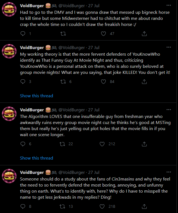Image resolution: width=178 pixels, height=213 pixels.
Task: Retweet the working theory tweet with 6 retweets
Action: pyautogui.click(x=63, y=82)
